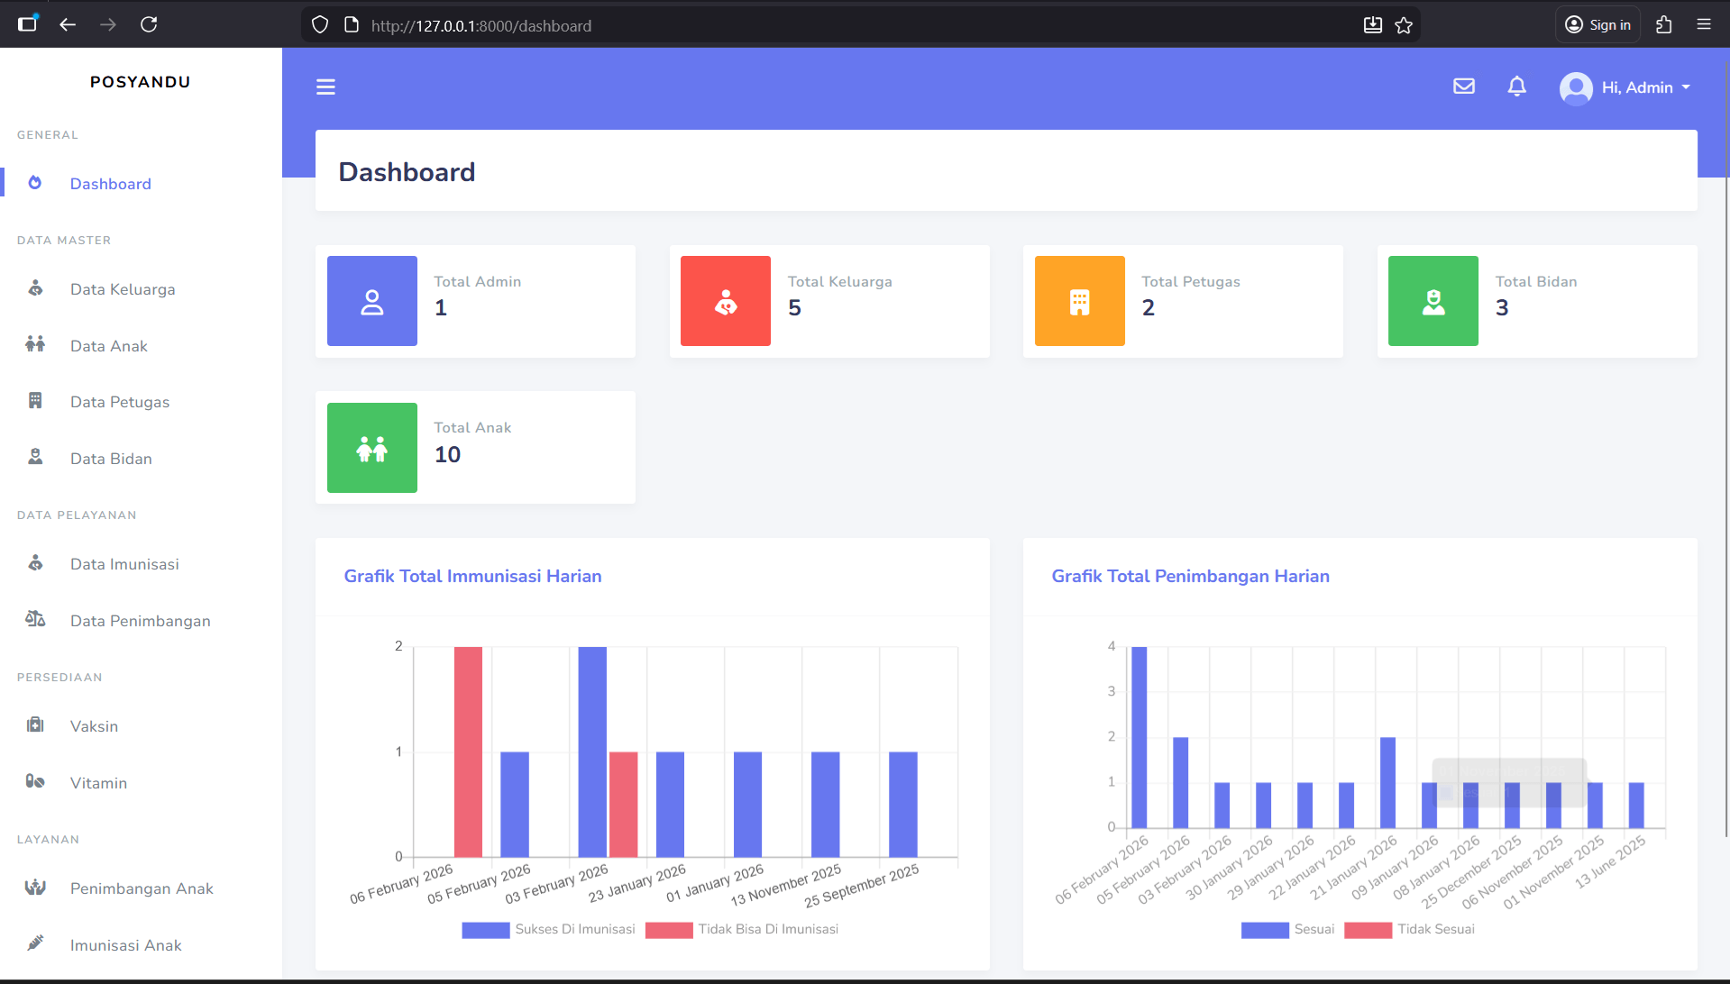
Task: Click the Total Bidan green icon tile
Action: [x=1433, y=301]
